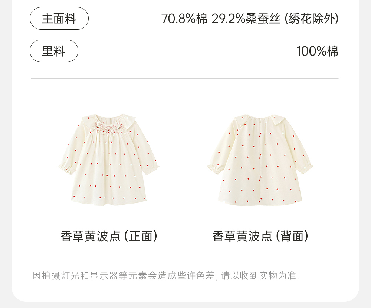Viewport: 371px width, 308px height.
Task: Click the hem of the back view dress
Action: [x=260, y=202]
